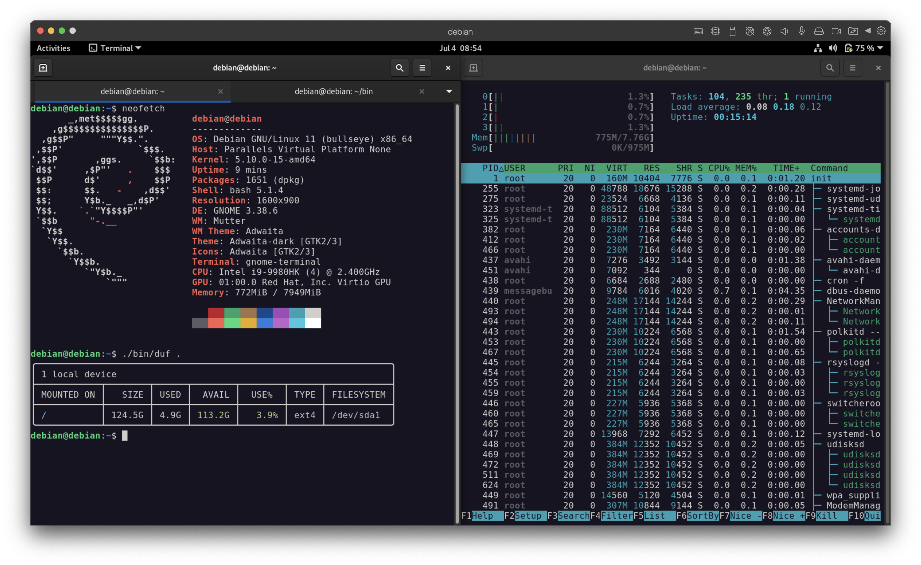Viewport: 921px width, 565px height.
Task: Sort htop by Command column header
Action: pyautogui.click(x=829, y=168)
